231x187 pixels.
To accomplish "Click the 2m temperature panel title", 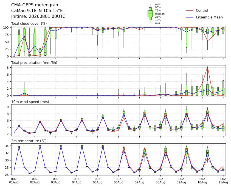I will pos(29,141).
